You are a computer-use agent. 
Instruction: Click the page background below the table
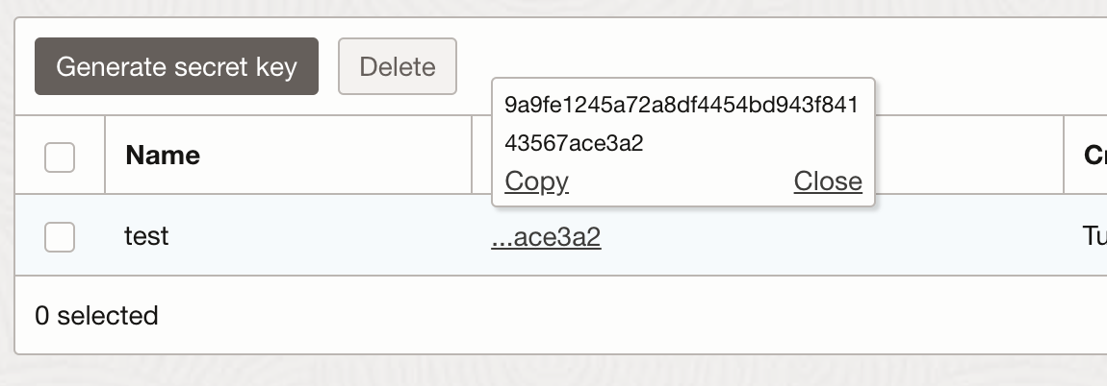[x=553, y=373]
